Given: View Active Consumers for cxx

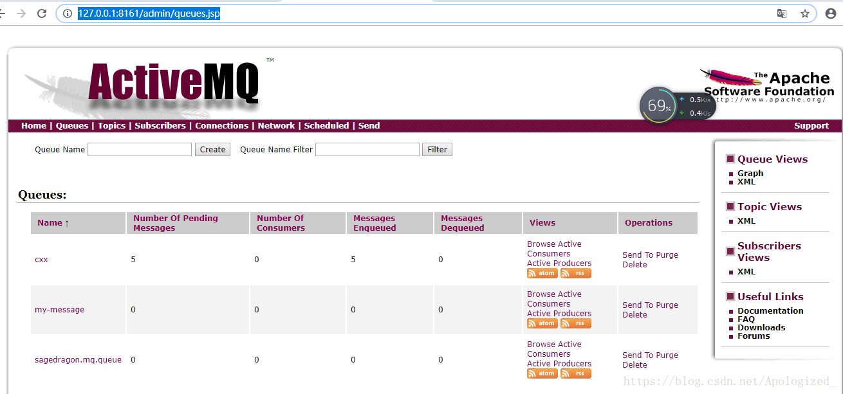Looking at the screenshot, I should 554,249.
